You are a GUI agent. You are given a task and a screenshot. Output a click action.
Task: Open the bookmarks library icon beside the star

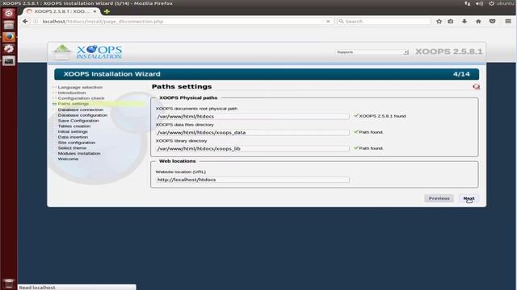click(451, 22)
